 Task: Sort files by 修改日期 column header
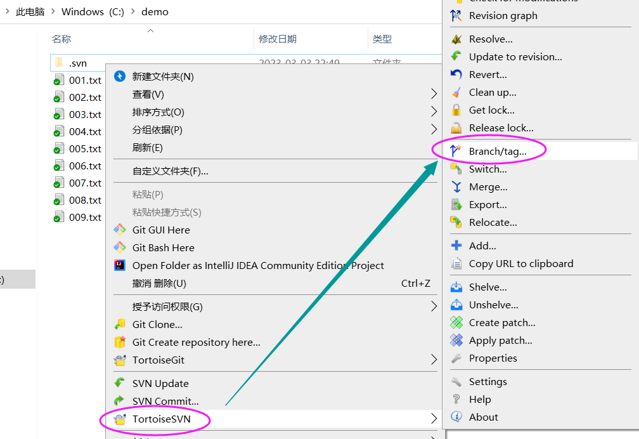pyautogui.click(x=277, y=39)
